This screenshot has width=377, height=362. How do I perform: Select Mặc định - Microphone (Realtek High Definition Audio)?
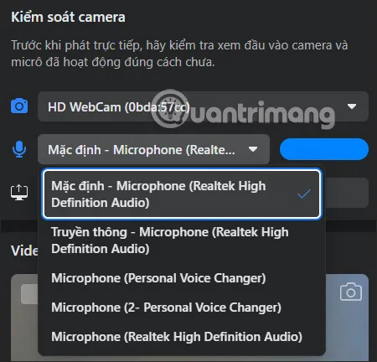[x=182, y=194]
